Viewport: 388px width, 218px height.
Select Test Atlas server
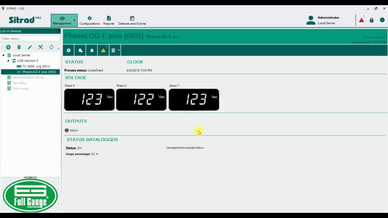[x=19, y=83]
